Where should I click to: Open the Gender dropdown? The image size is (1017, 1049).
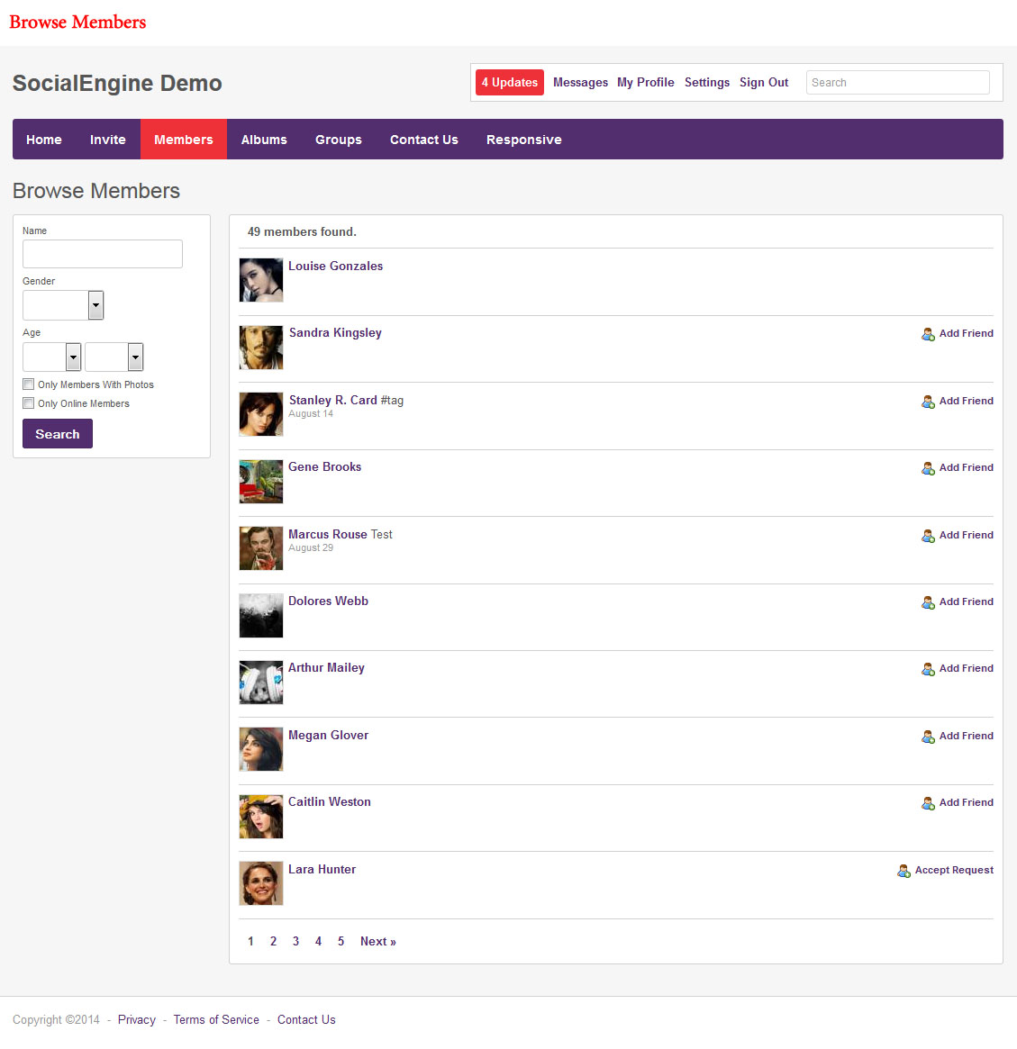tap(63, 305)
